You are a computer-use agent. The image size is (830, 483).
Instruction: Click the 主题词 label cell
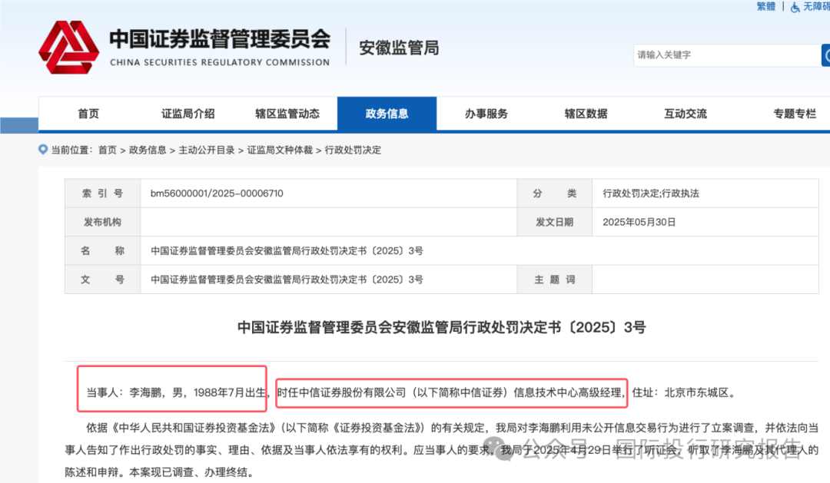coord(554,280)
